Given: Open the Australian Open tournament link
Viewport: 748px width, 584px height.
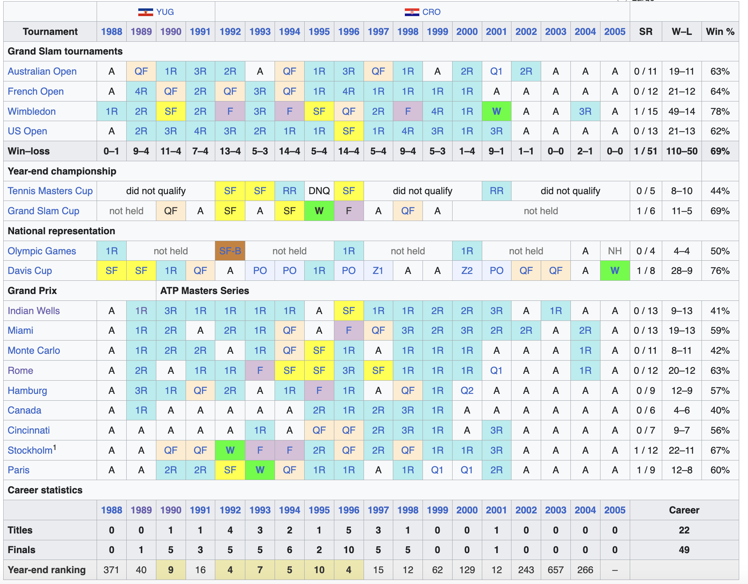Looking at the screenshot, I should (42, 71).
